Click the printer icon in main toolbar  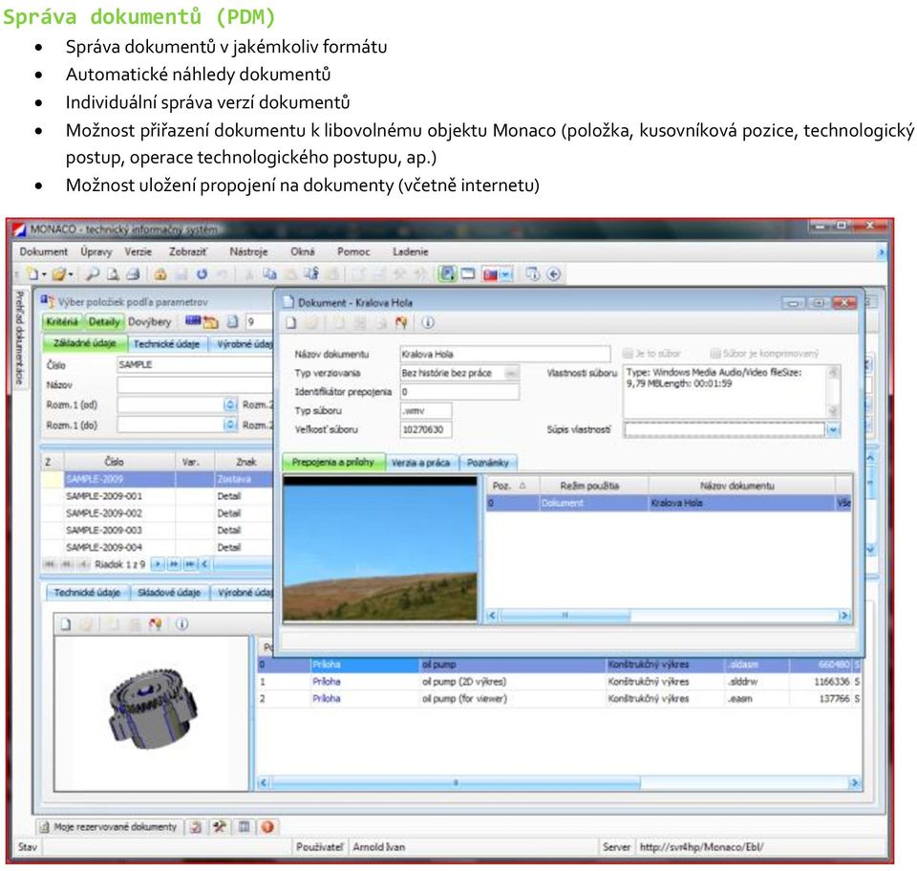[x=134, y=274]
